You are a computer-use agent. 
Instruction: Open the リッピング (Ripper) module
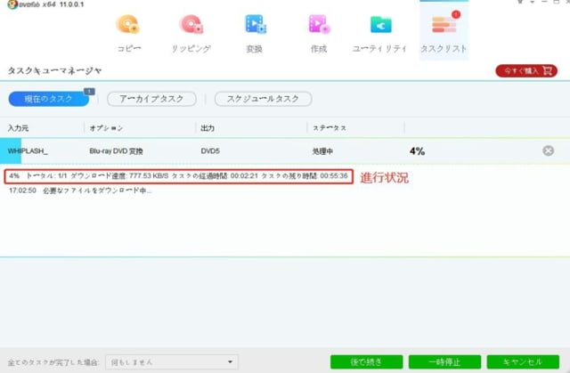[191, 32]
